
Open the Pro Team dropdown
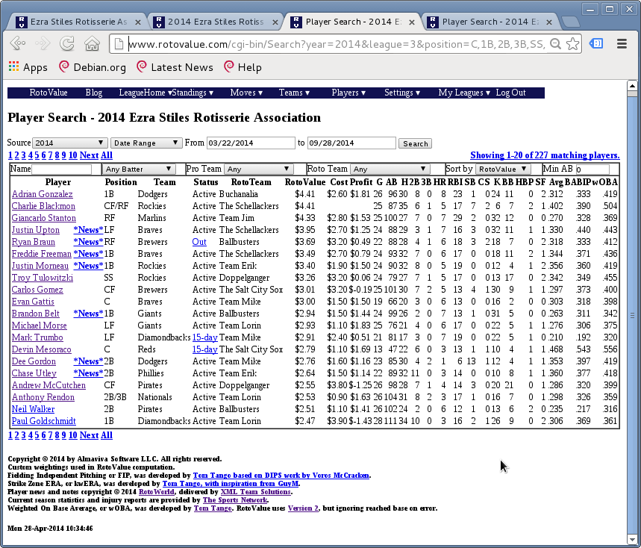[258, 169]
